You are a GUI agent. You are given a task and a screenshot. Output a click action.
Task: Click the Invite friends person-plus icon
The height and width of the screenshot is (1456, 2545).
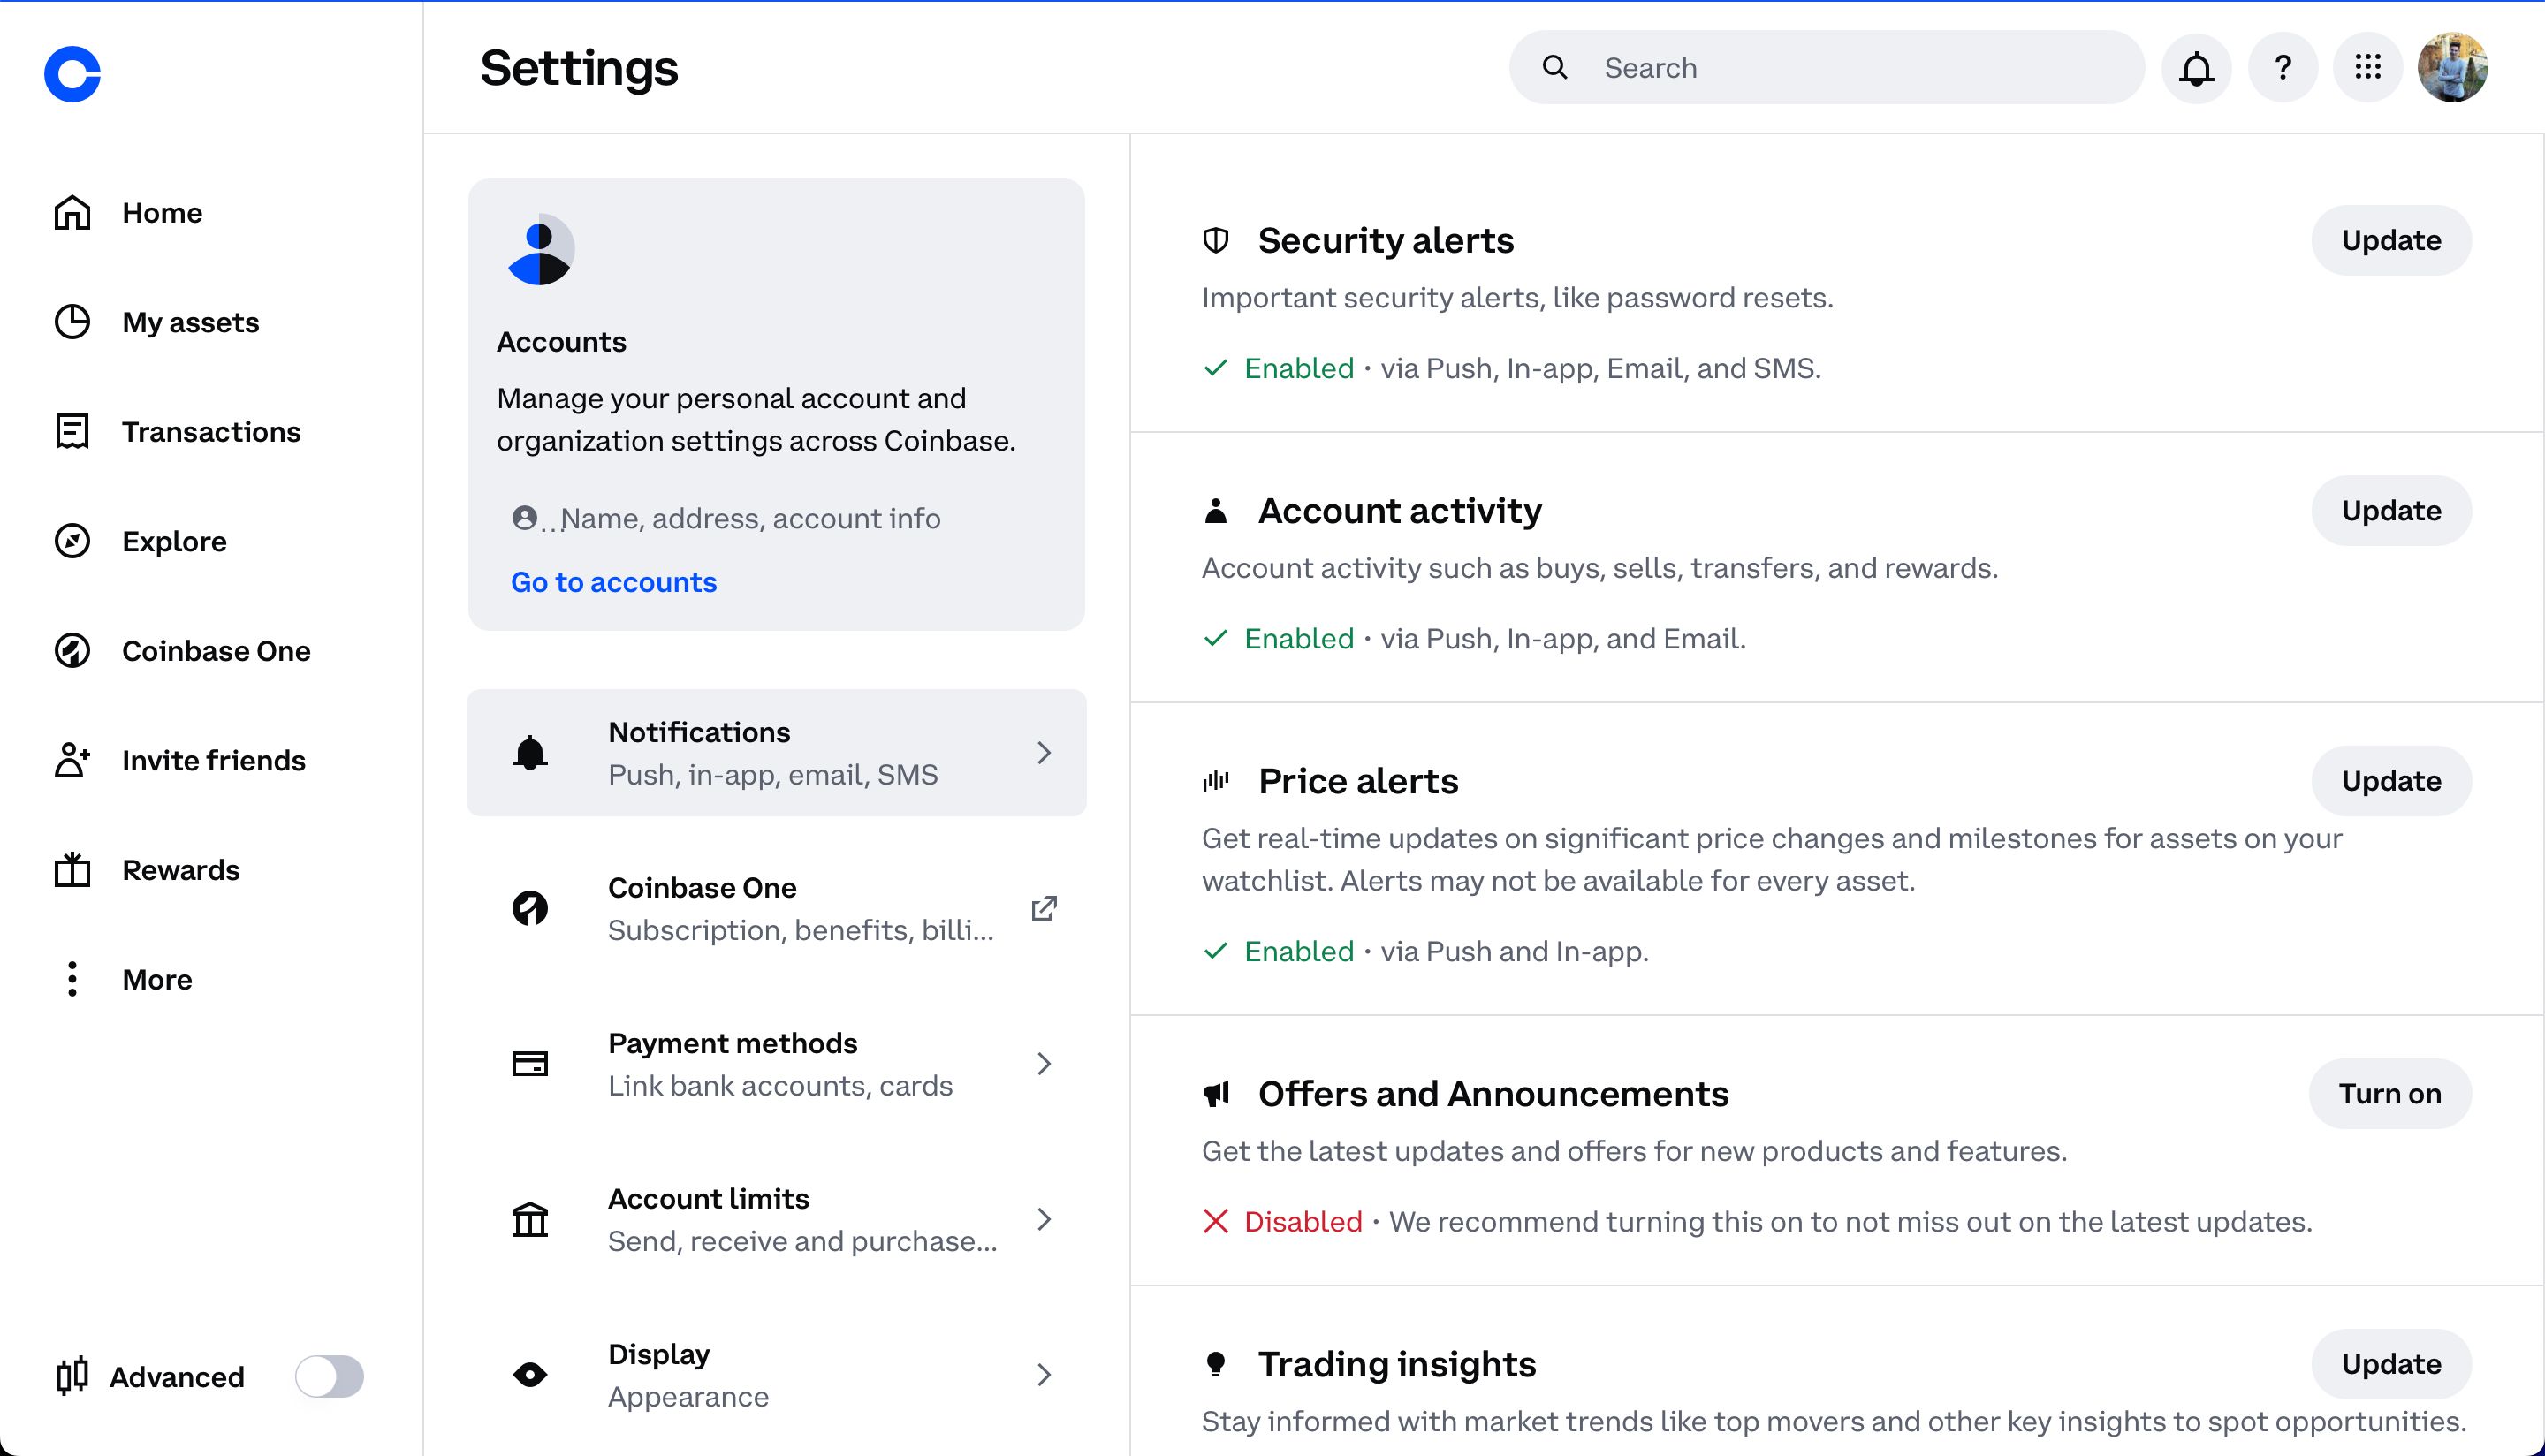[x=72, y=760]
